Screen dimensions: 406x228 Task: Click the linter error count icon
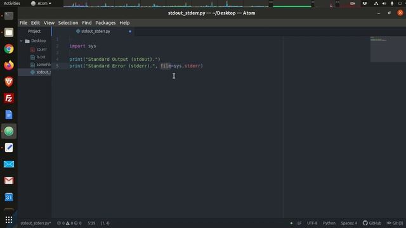59,223
